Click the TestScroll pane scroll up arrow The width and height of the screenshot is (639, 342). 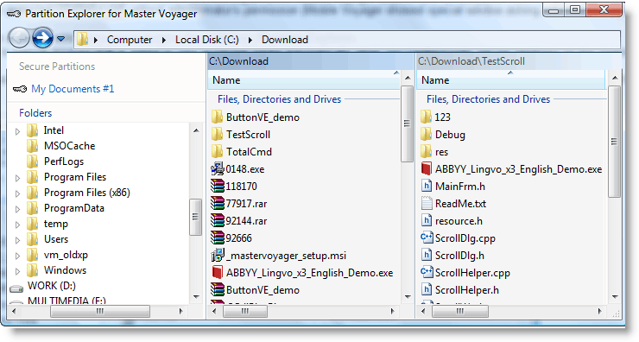tap(615, 78)
